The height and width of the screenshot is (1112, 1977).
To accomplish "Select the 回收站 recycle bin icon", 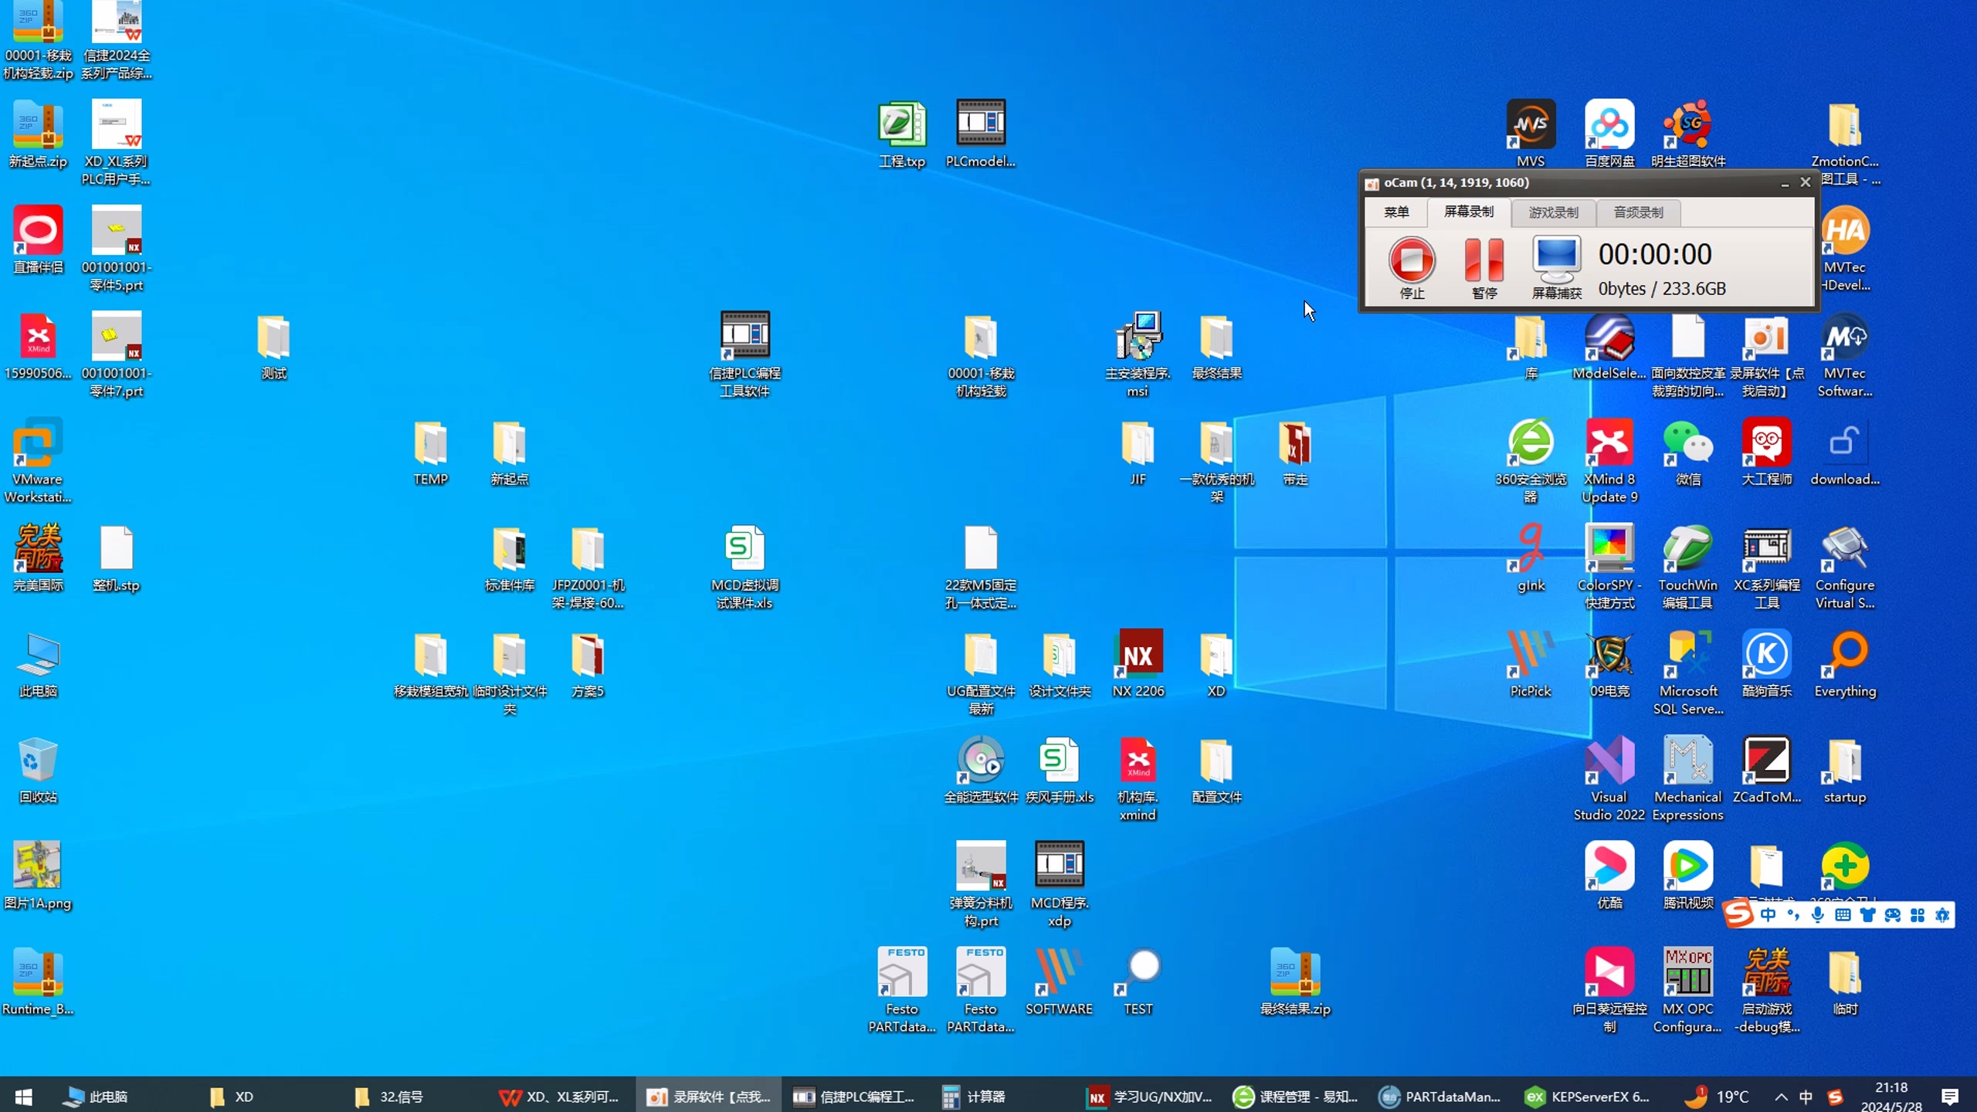I will click(37, 762).
